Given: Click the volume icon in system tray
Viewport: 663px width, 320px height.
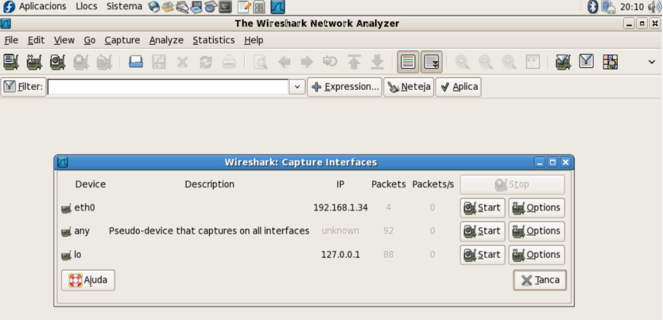Looking at the screenshot, I should coord(654,7).
